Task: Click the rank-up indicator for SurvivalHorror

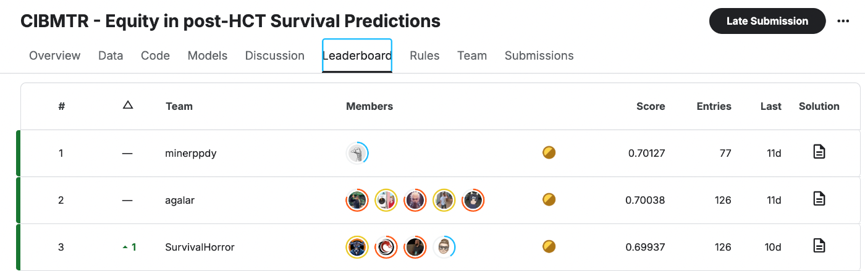Action: point(129,248)
